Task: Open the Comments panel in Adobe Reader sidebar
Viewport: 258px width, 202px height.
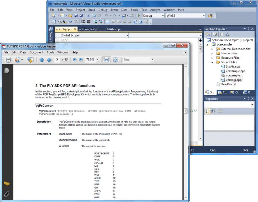Action: pos(7,183)
